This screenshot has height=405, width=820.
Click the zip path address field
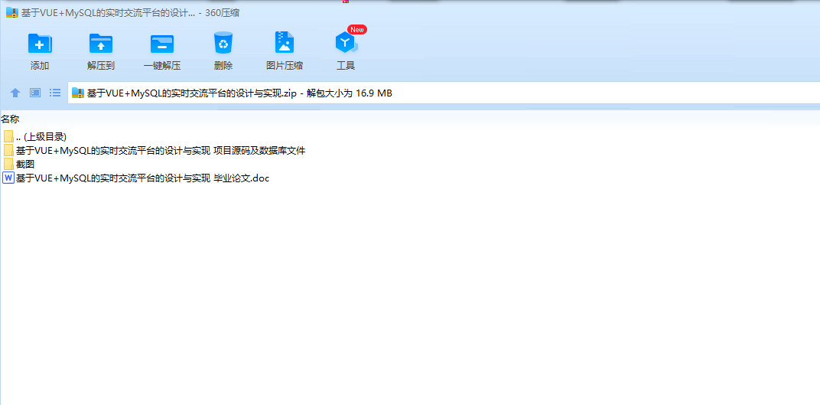click(x=444, y=93)
